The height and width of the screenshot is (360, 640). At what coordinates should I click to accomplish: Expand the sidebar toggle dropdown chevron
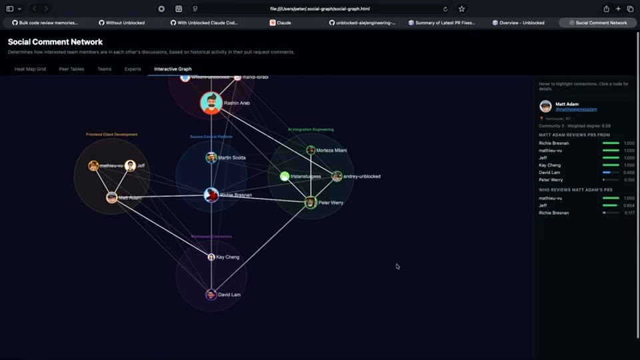(19, 9)
